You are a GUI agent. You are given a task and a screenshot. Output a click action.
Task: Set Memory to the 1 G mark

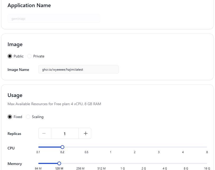pos(123,163)
